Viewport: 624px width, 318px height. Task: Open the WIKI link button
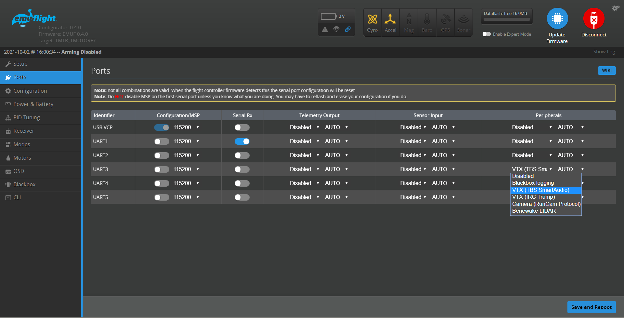tap(607, 71)
